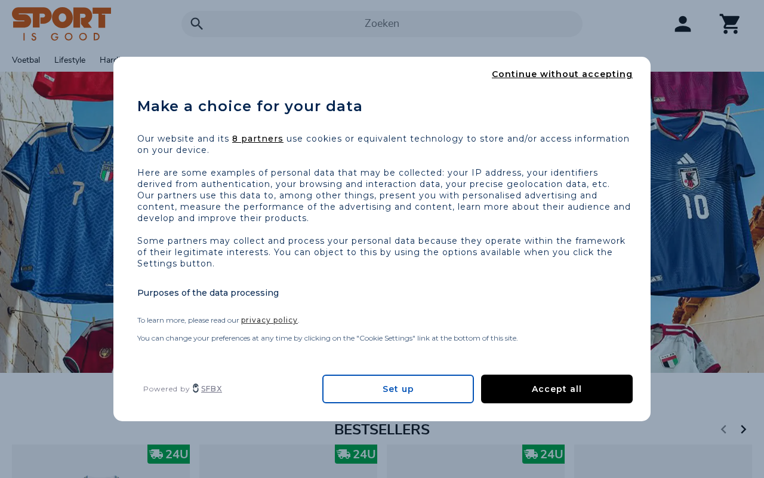Open the Lifestyle menu item
764x478 pixels.
tap(70, 60)
